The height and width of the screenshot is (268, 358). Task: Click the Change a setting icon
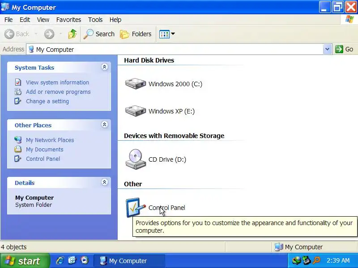click(x=18, y=101)
